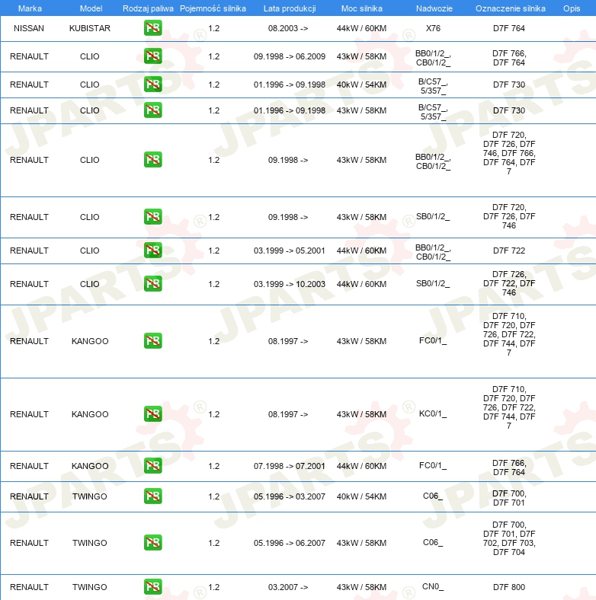Click the Opis column header

[x=572, y=8]
